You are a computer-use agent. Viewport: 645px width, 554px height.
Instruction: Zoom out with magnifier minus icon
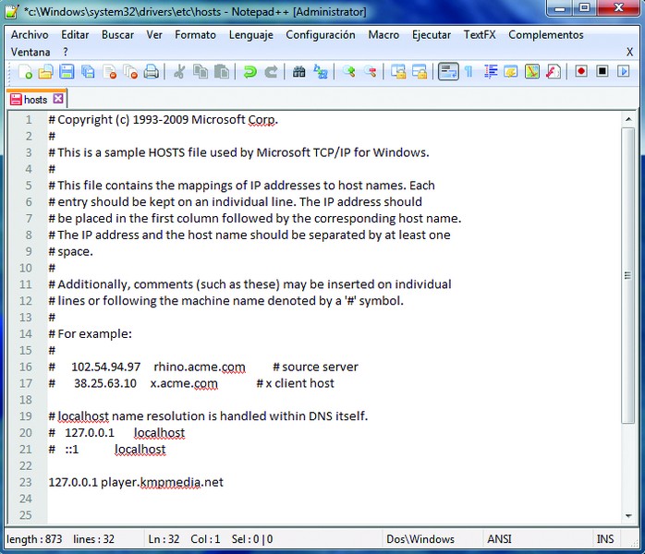(371, 72)
